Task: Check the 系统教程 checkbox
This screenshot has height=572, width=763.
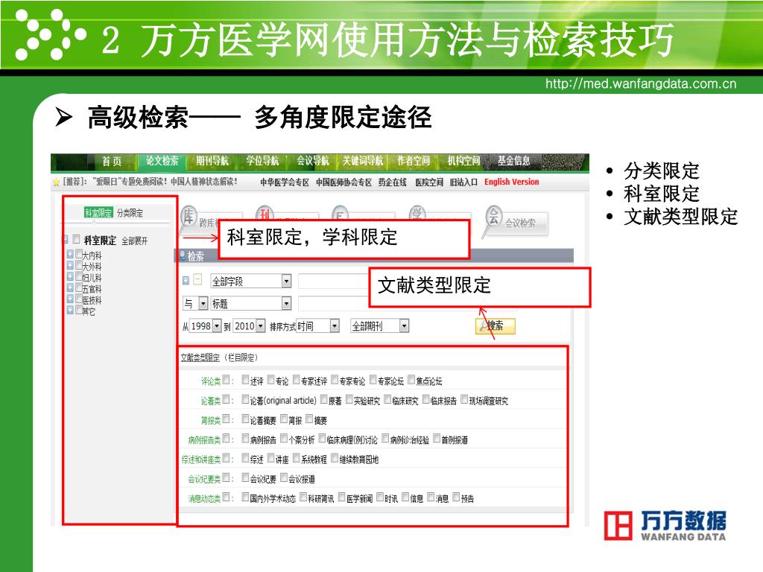Action: [297, 458]
